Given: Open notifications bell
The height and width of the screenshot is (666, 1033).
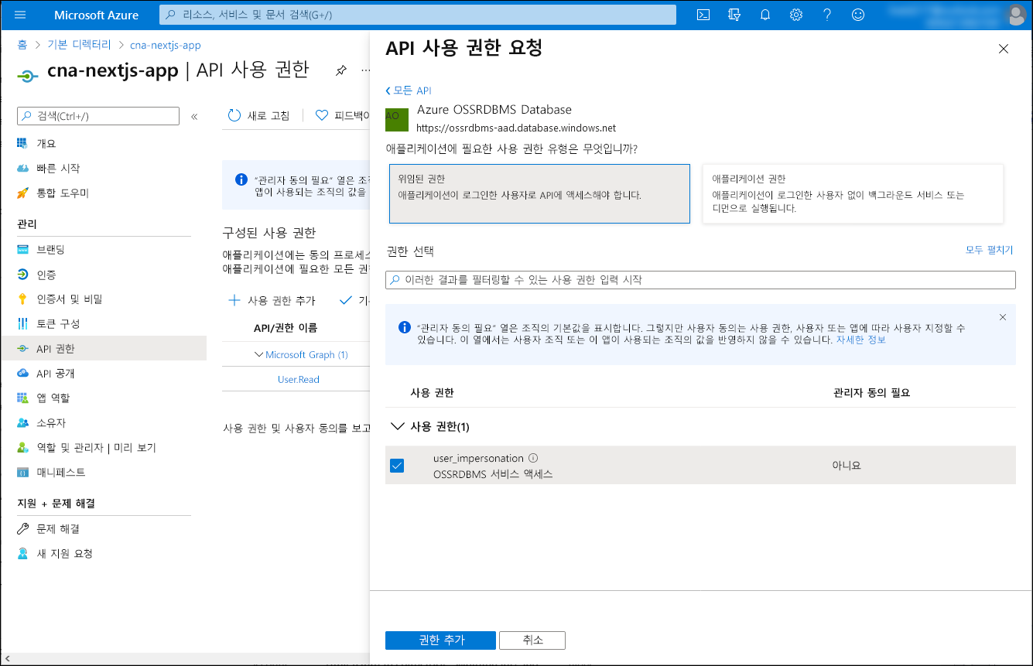Looking at the screenshot, I should click(765, 15).
